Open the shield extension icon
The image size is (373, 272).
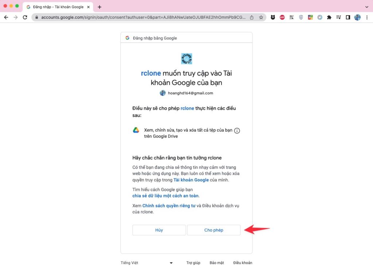pyautogui.click(x=301, y=17)
